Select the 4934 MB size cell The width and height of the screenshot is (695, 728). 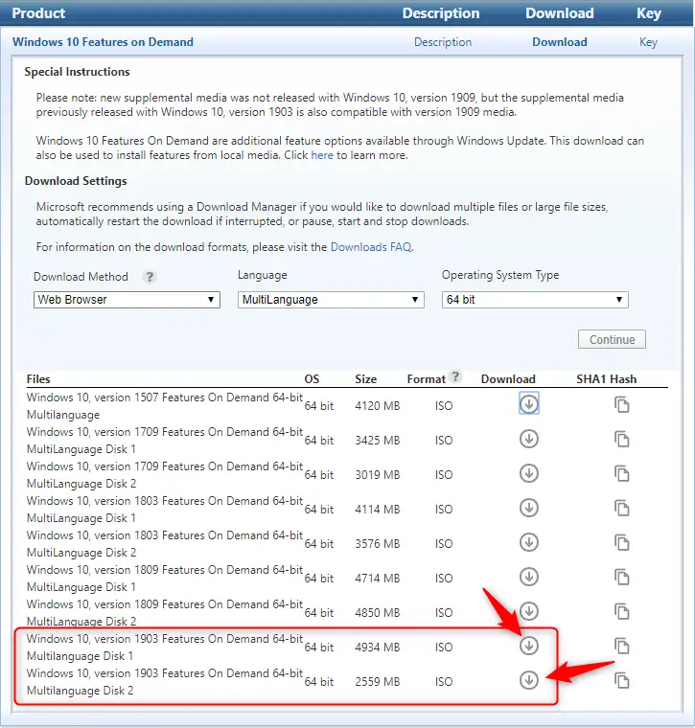[378, 648]
